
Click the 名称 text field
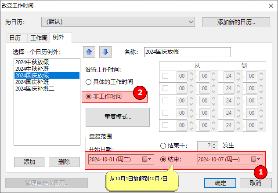(187, 52)
